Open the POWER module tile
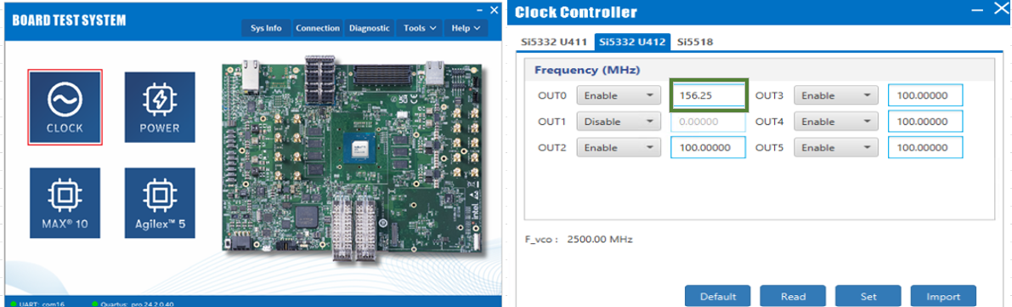The image size is (1012, 307). click(160, 106)
